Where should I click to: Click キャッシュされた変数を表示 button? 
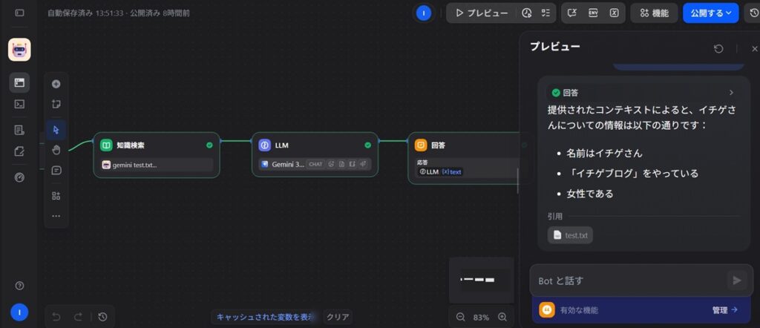point(266,318)
